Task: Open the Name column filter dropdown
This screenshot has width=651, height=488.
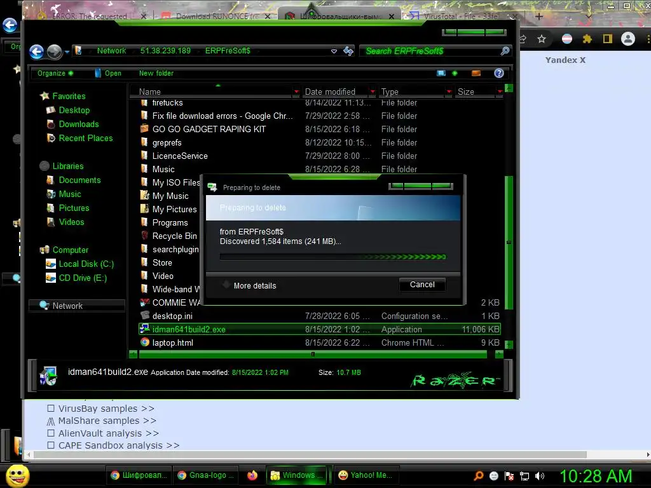Action: pyautogui.click(x=296, y=91)
